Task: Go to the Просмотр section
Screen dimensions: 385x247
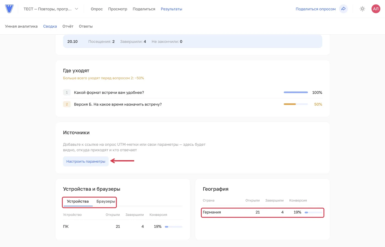Action: pos(118,9)
